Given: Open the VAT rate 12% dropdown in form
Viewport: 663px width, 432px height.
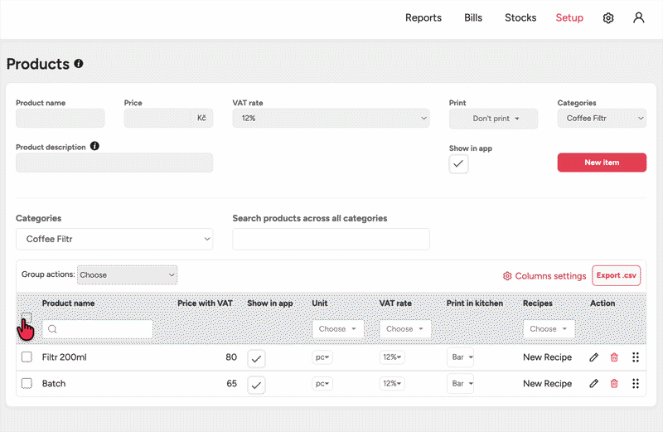Looking at the screenshot, I should tap(331, 119).
